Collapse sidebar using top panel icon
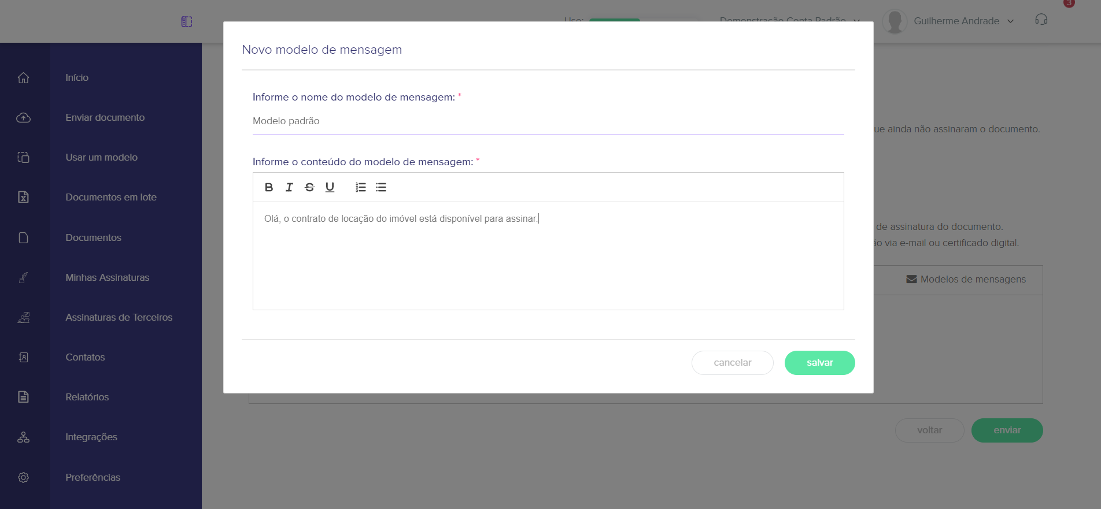This screenshot has height=509, width=1101. pos(187,21)
